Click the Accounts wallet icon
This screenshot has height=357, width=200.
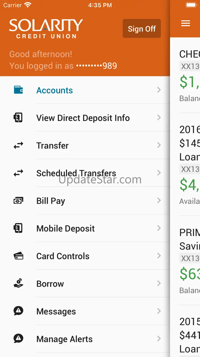[x=18, y=90]
